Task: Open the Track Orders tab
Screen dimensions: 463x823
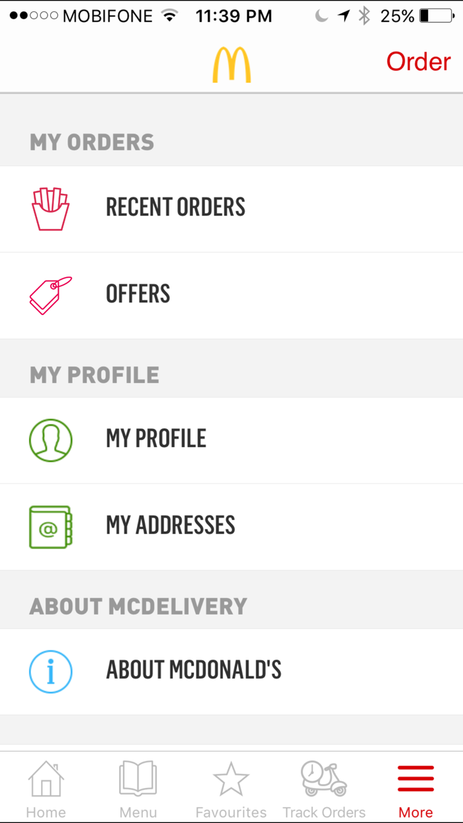Action: pos(323,787)
